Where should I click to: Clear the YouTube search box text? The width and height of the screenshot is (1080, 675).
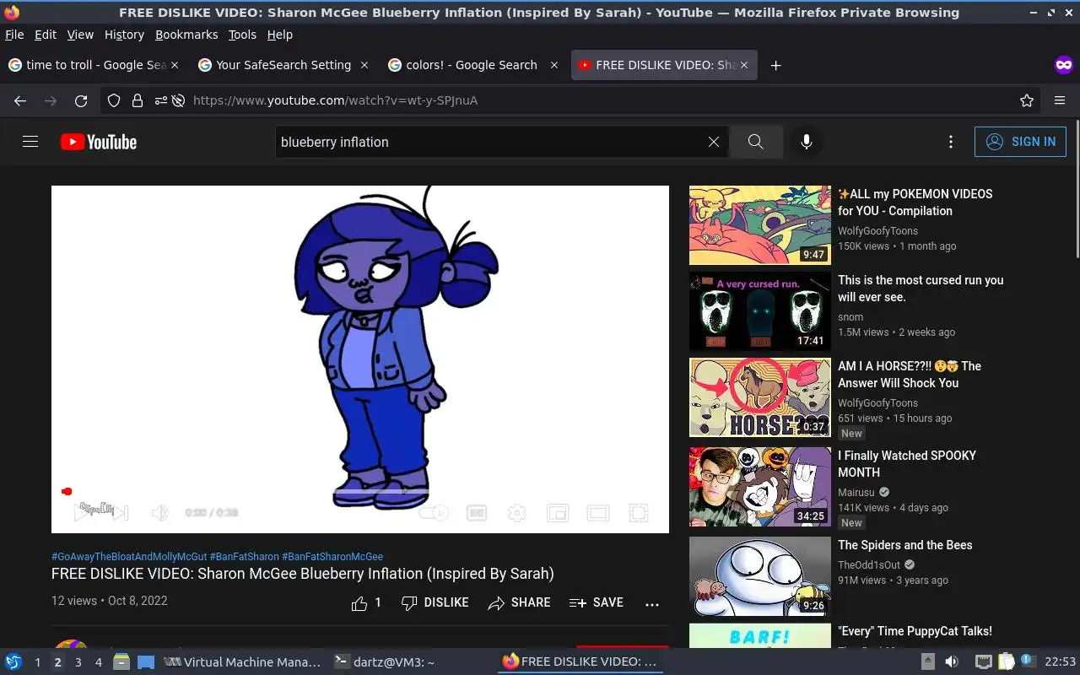point(714,142)
